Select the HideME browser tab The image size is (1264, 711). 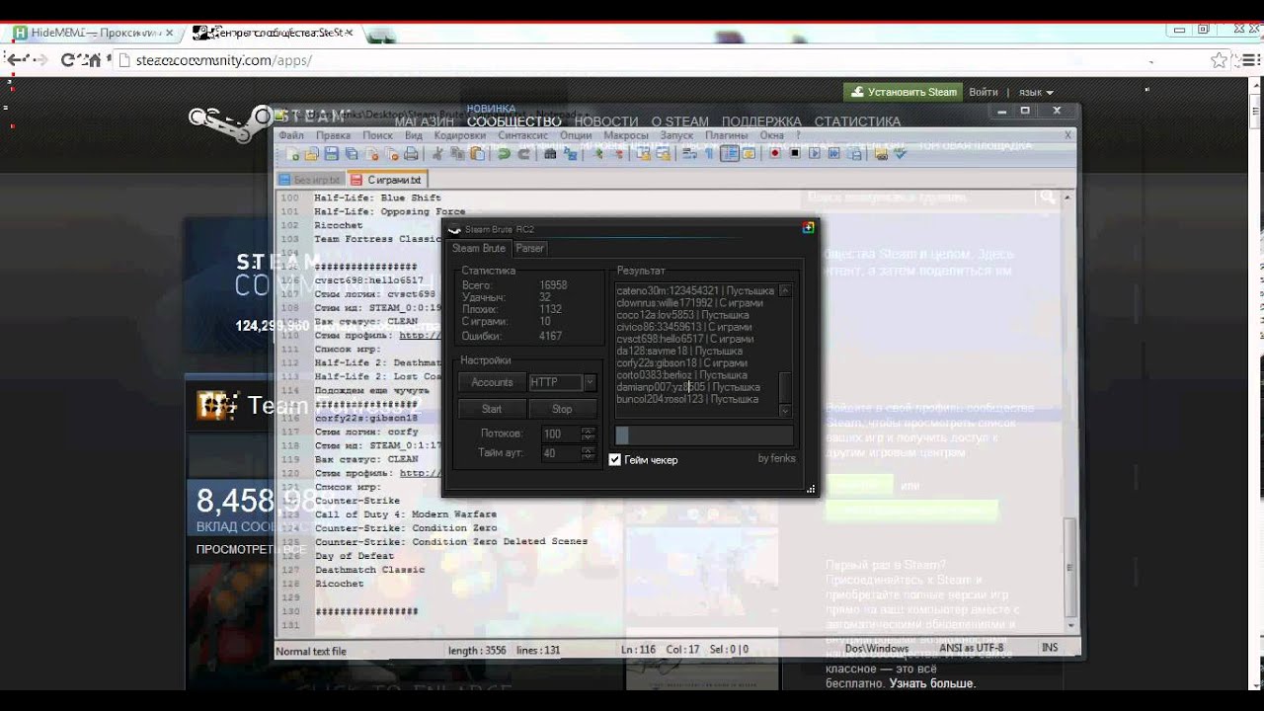coord(94,33)
